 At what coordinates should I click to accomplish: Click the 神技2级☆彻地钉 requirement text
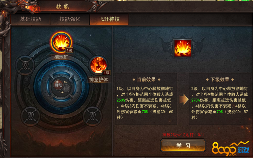coord(183,134)
